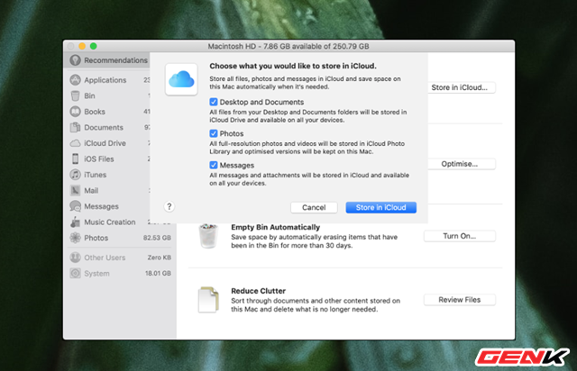Click the 'Empty Bin Automatically' heading
The height and width of the screenshot is (371, 577).
point(275,227)
